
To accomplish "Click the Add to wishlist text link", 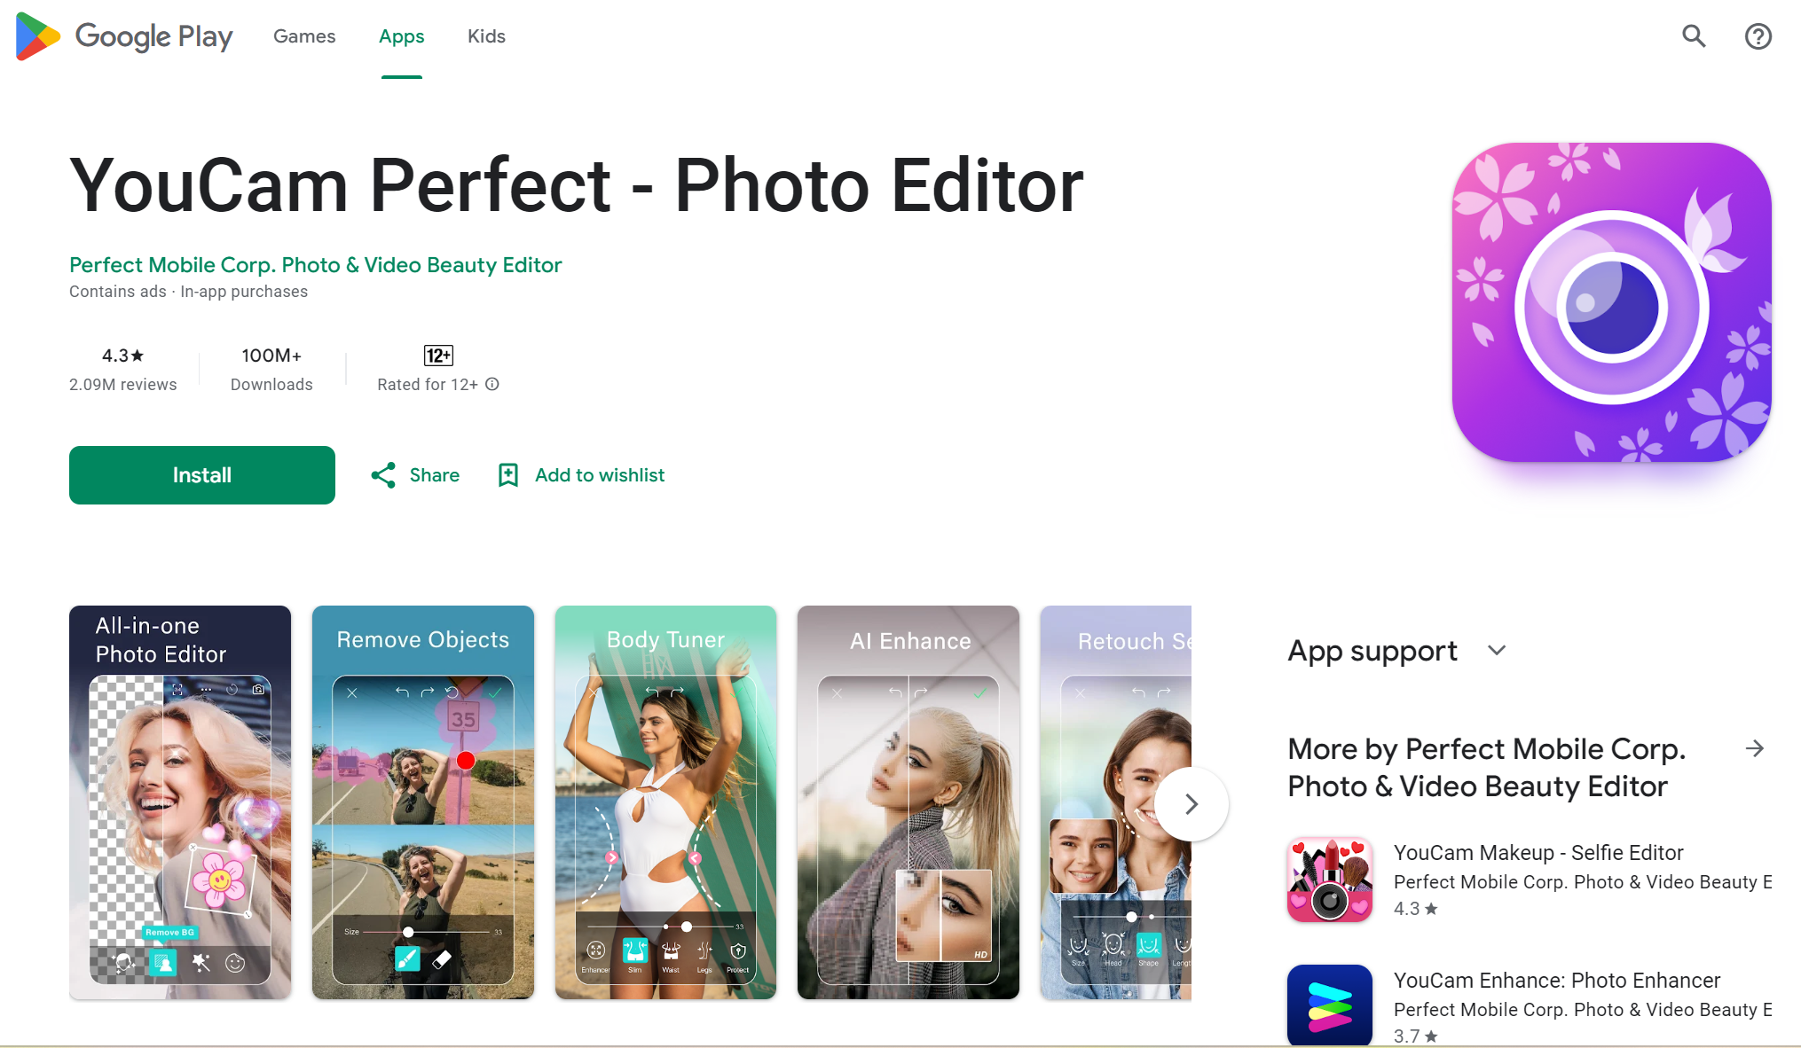I will pyautogui.click(x=599, y=474).
